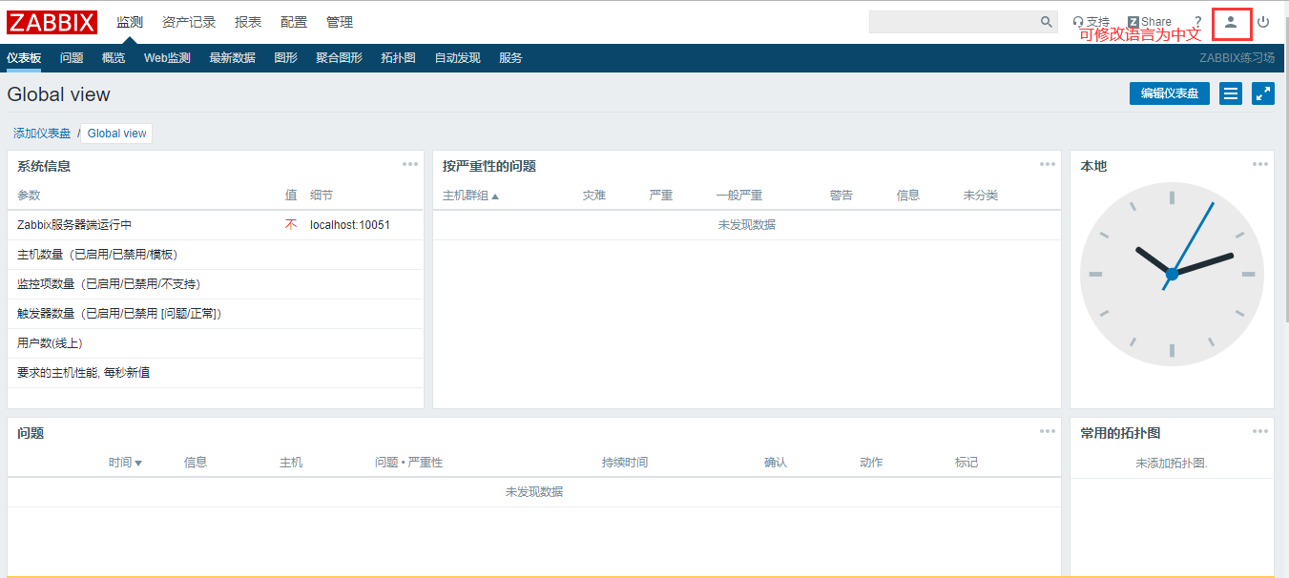Click the 确认 column header
1289x578 pixels.
click(776, 463)
